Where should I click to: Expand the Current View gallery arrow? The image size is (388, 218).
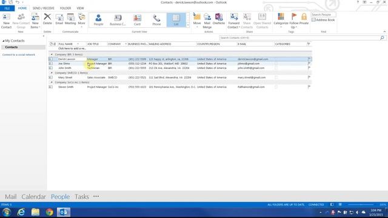pos(188,25)
